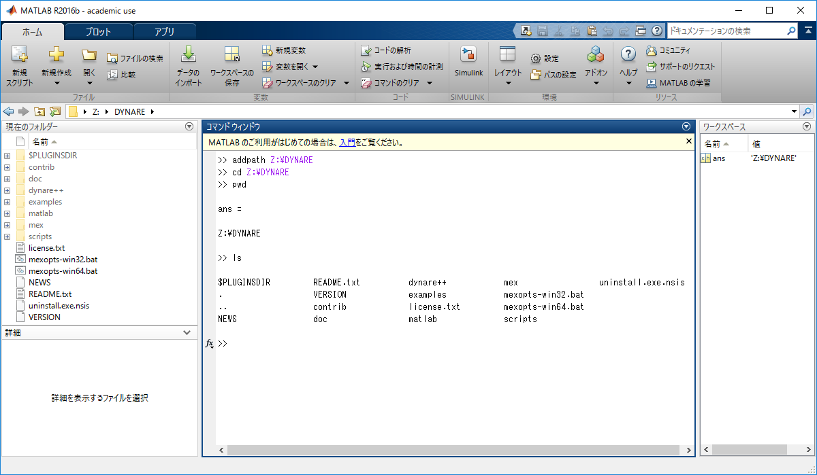Switch to the ホーム tab

pyautogui.click(x=32, y=31)
